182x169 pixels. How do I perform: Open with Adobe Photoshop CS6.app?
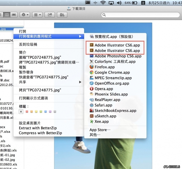(x=115, y=56)
